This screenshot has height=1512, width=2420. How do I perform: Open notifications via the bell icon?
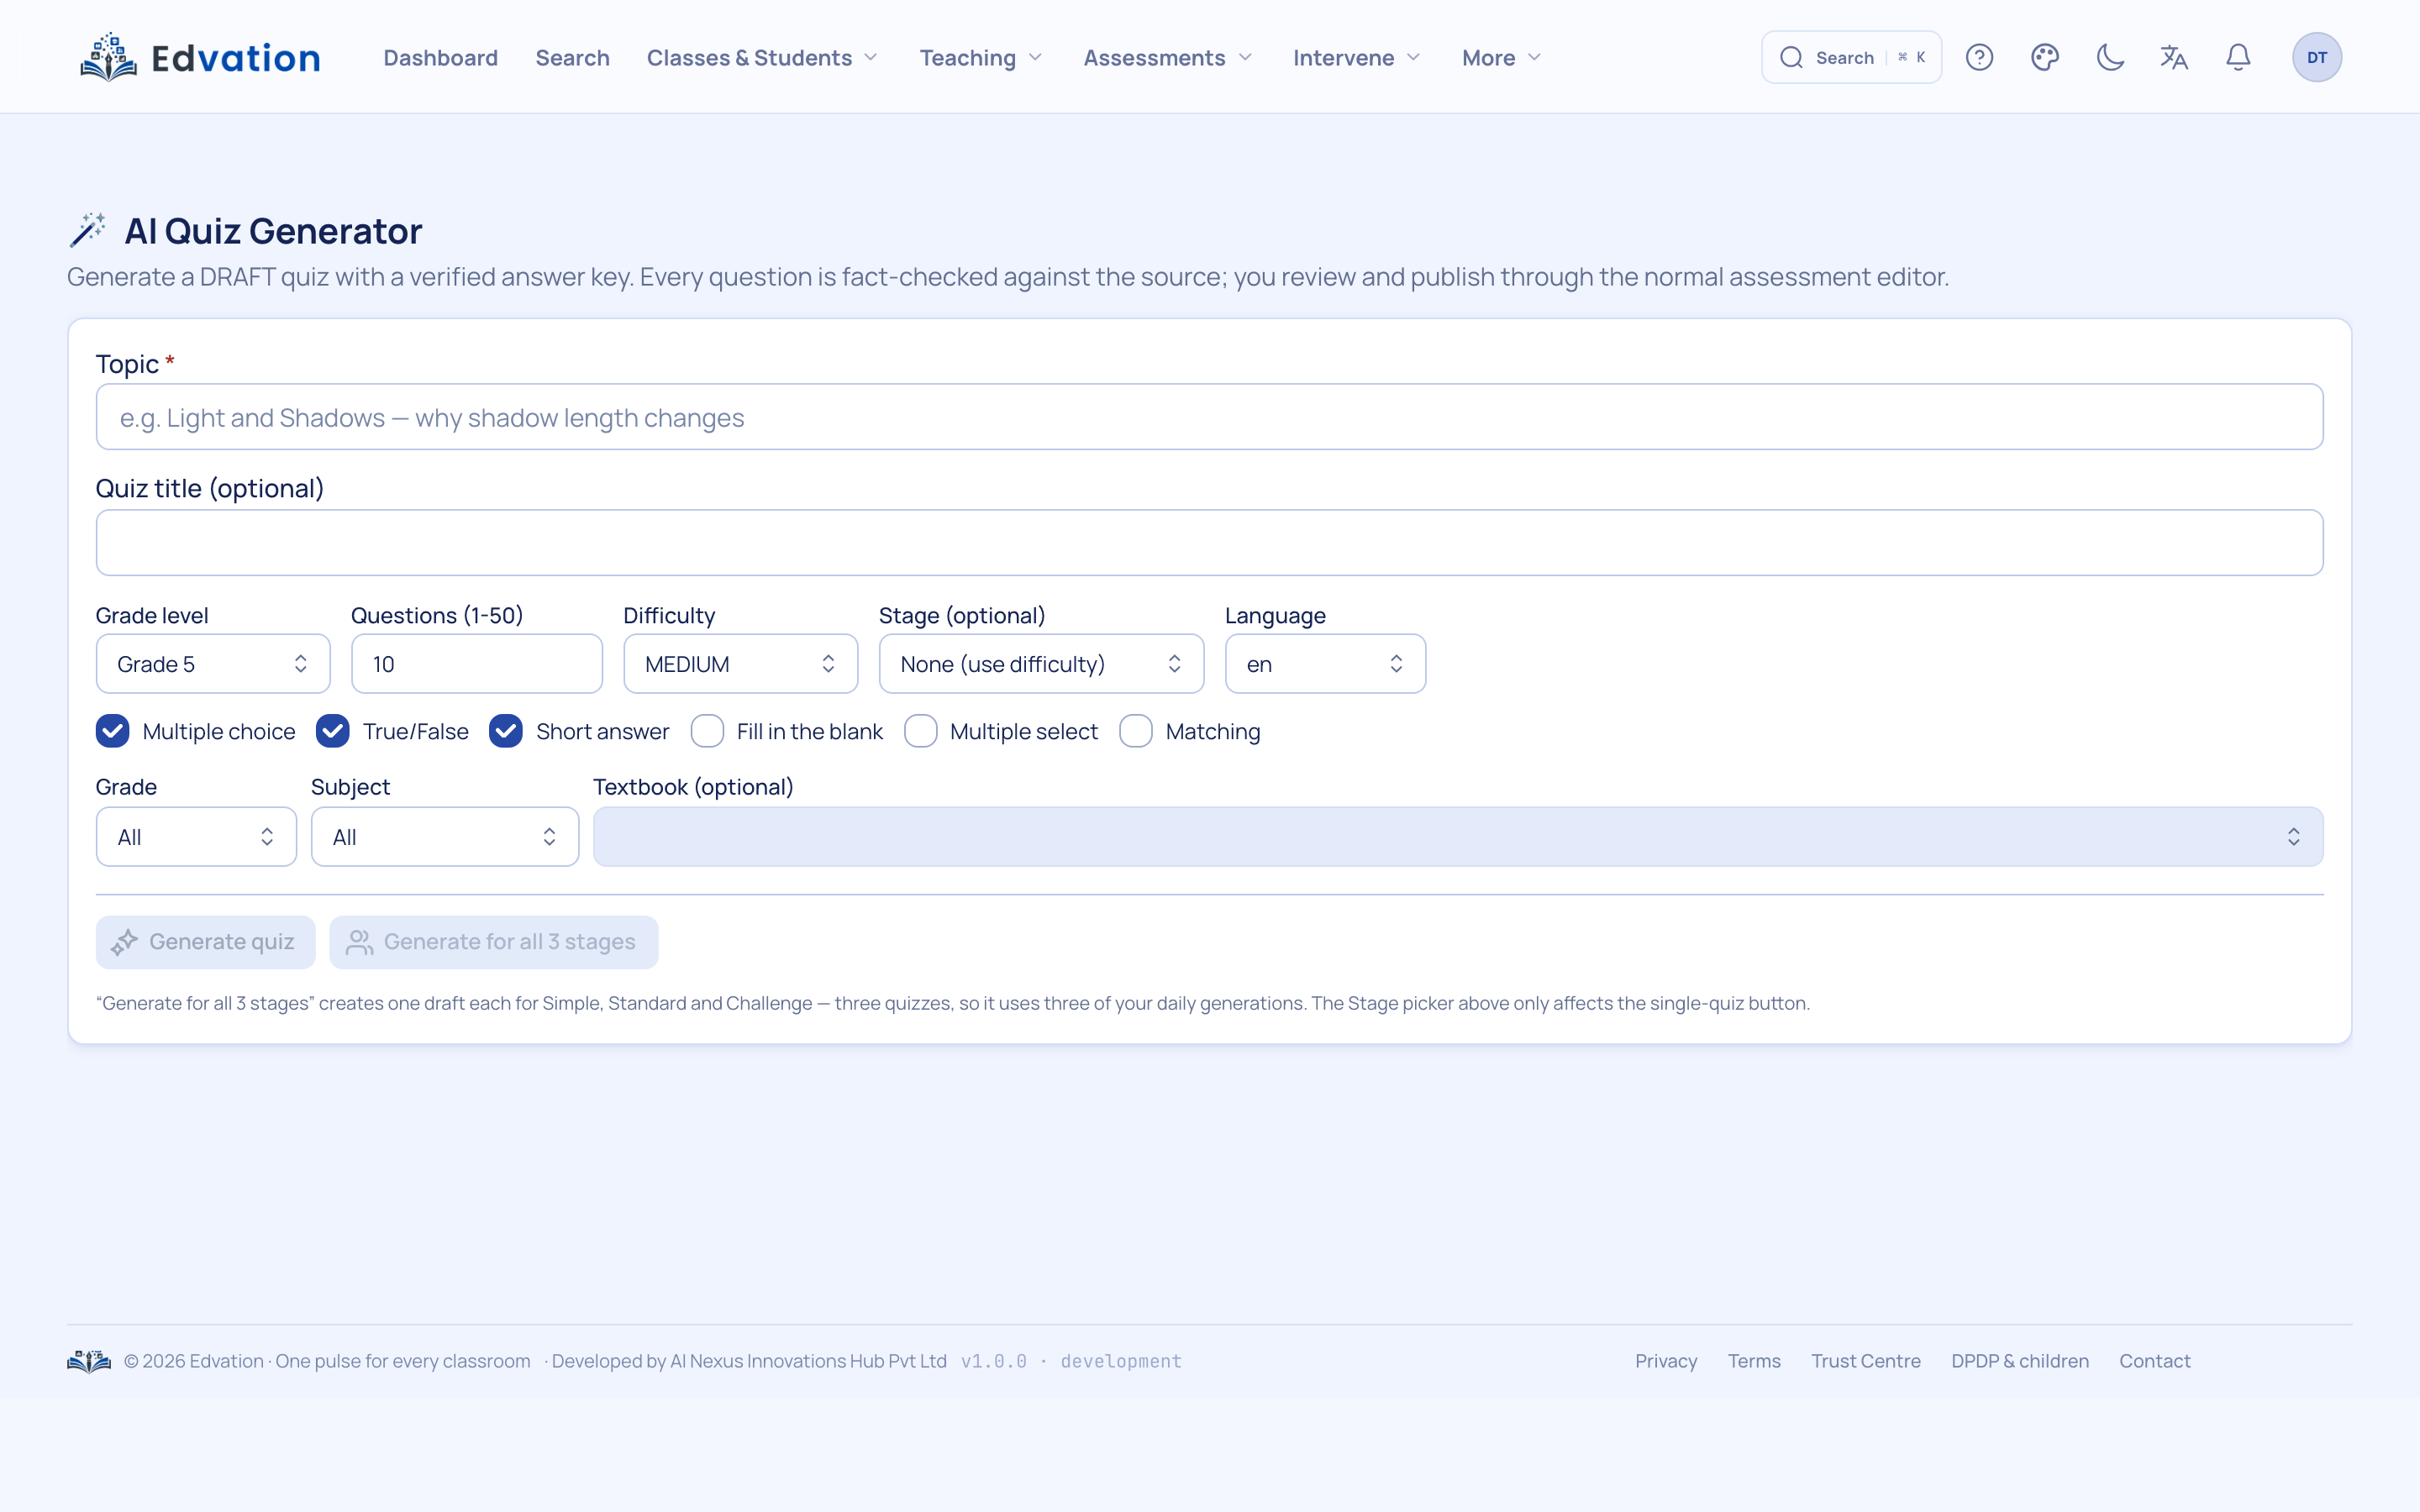click(2238, 57)
